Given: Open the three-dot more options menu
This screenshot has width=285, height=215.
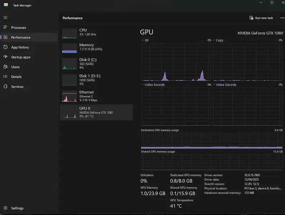Looking at the screenshot, I should [282, 18].
